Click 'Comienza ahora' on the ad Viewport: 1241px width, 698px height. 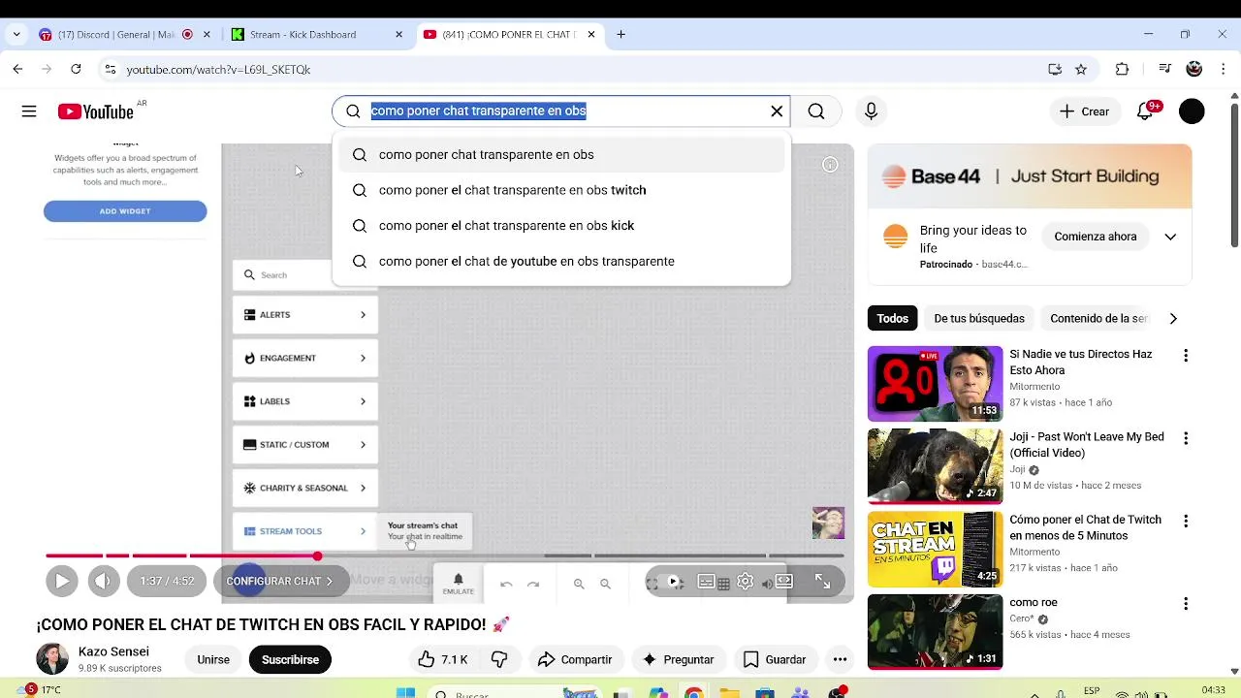tap(1096, 237)
